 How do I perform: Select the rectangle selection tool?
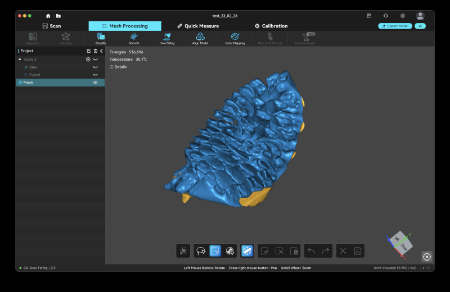pos(215,251)
